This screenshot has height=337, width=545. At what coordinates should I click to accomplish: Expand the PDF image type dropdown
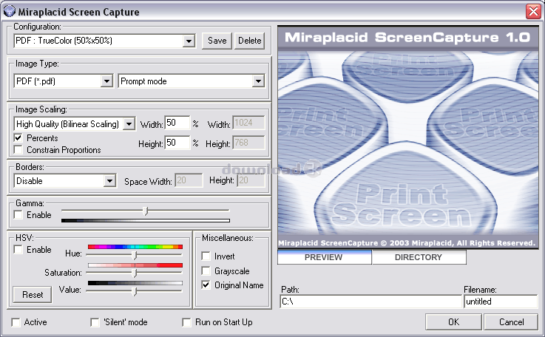106,81
